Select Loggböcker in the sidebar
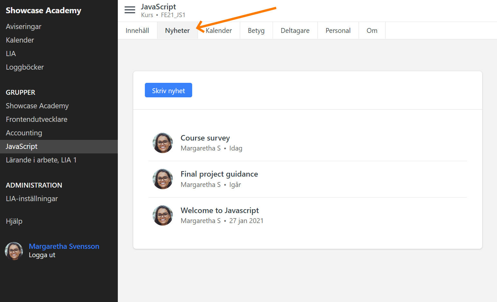The height and width of the screenshot is (302, 497). coord(25,67)
